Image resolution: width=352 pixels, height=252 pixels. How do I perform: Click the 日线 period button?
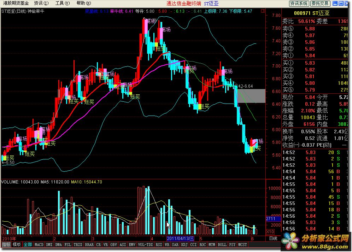point(273,239)
